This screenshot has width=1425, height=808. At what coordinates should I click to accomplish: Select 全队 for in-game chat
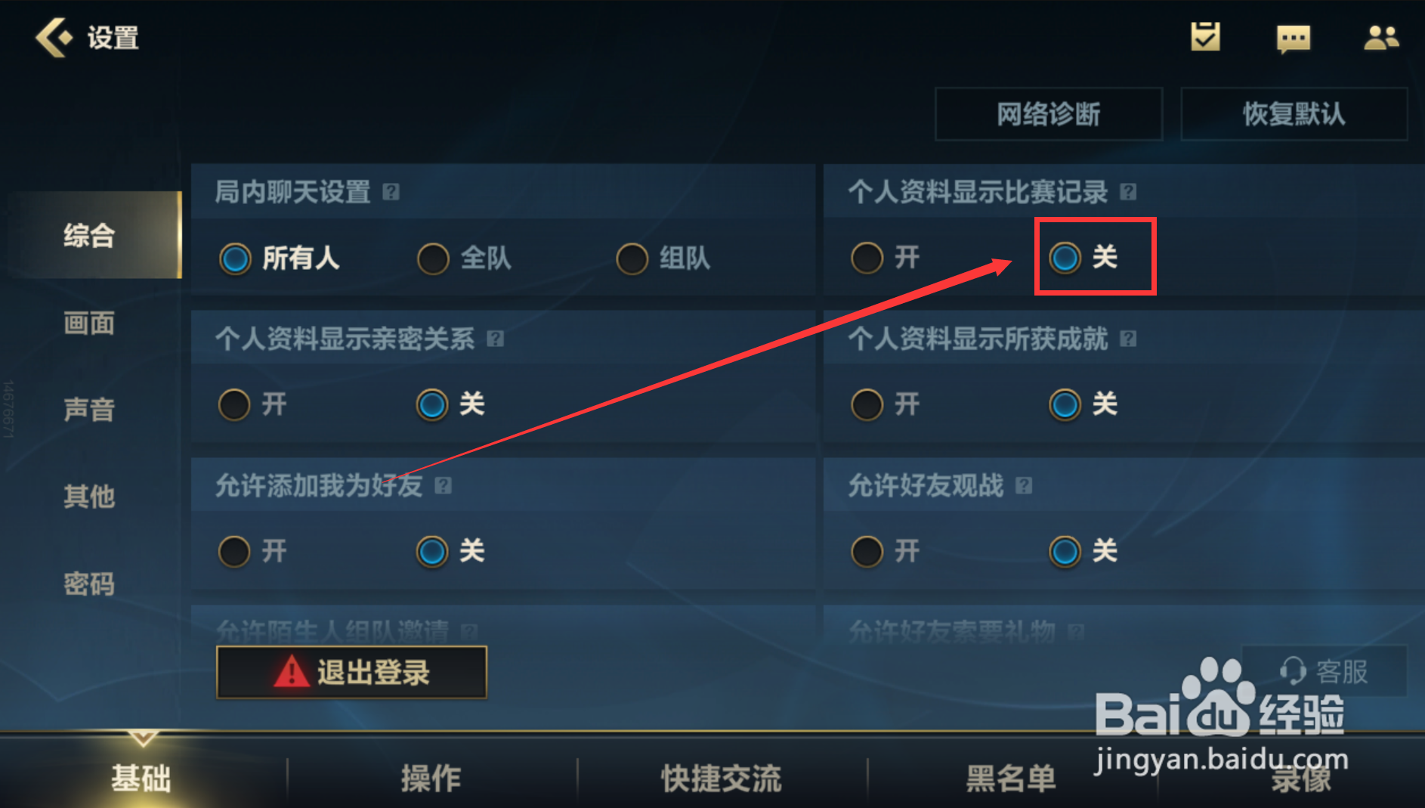click(x=465, y=258)
